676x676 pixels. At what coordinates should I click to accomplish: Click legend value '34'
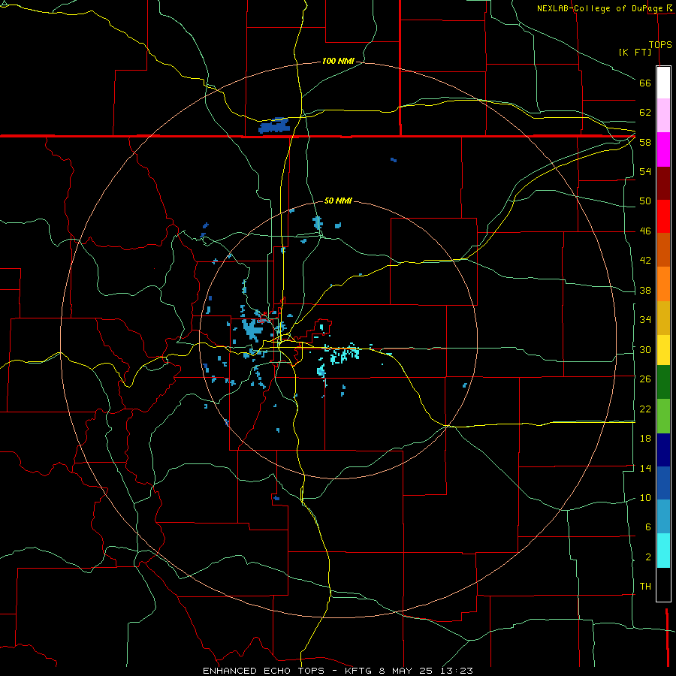tap(645, 319)
